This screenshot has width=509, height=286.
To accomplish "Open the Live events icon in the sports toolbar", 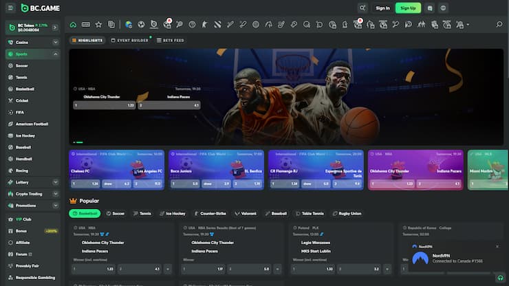I will point(86,25).
